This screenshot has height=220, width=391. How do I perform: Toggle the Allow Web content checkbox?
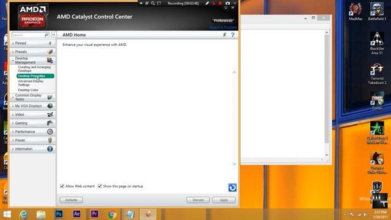tap(62, 186)
